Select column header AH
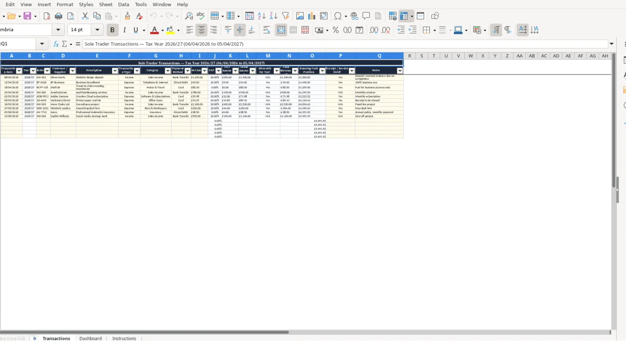This screenshot has width=626, height=352. [605, 56]
